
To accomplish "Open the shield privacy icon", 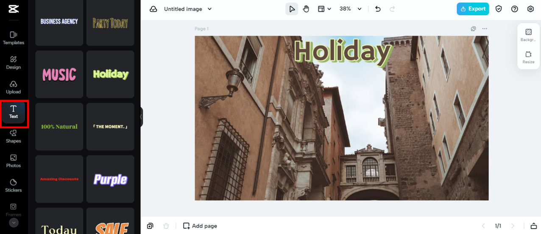I will [499, 9].
